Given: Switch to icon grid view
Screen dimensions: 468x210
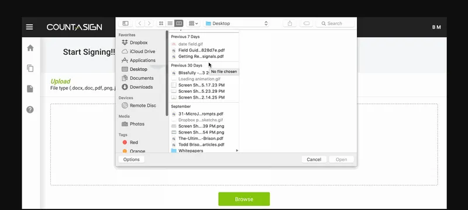Looking at the screenshot, I should (161, 23).
